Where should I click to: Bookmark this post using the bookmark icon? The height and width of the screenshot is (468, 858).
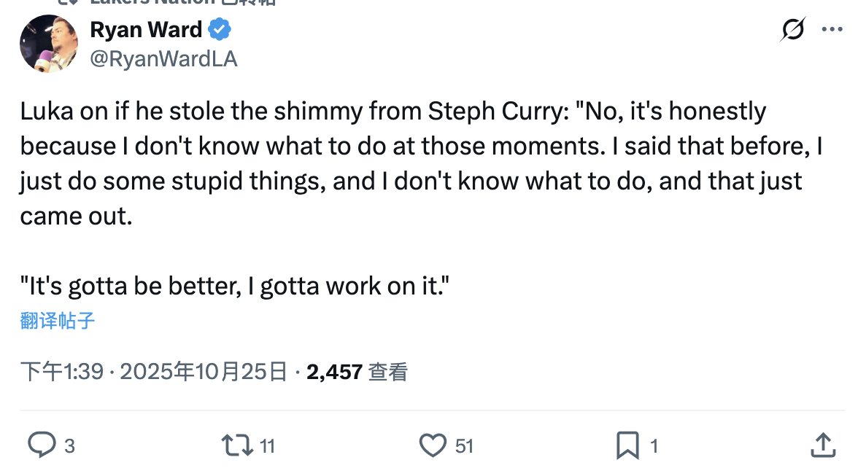627,444
